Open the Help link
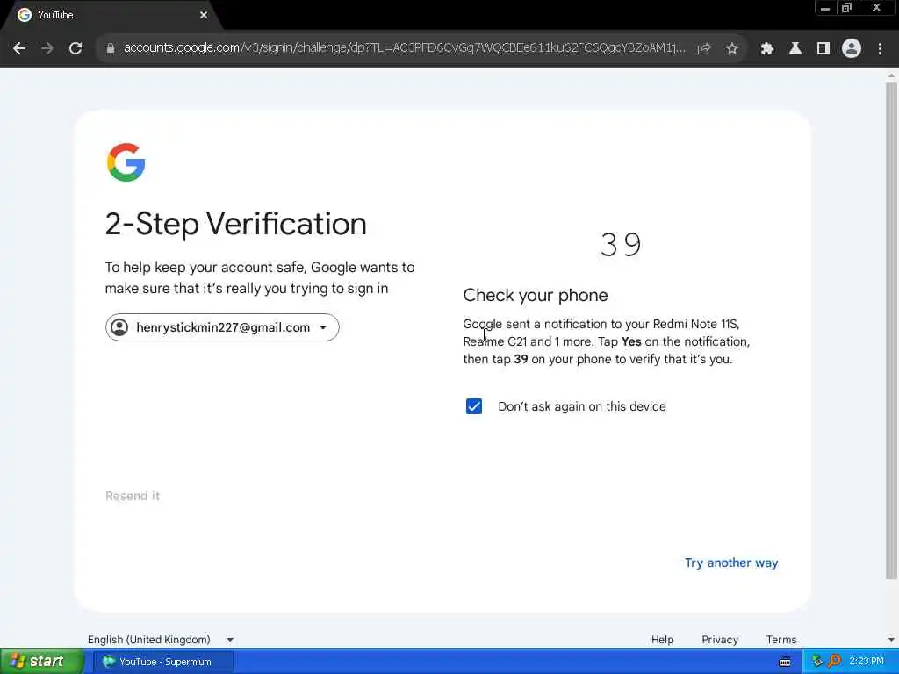899x674 pixels. coord(662,639)
